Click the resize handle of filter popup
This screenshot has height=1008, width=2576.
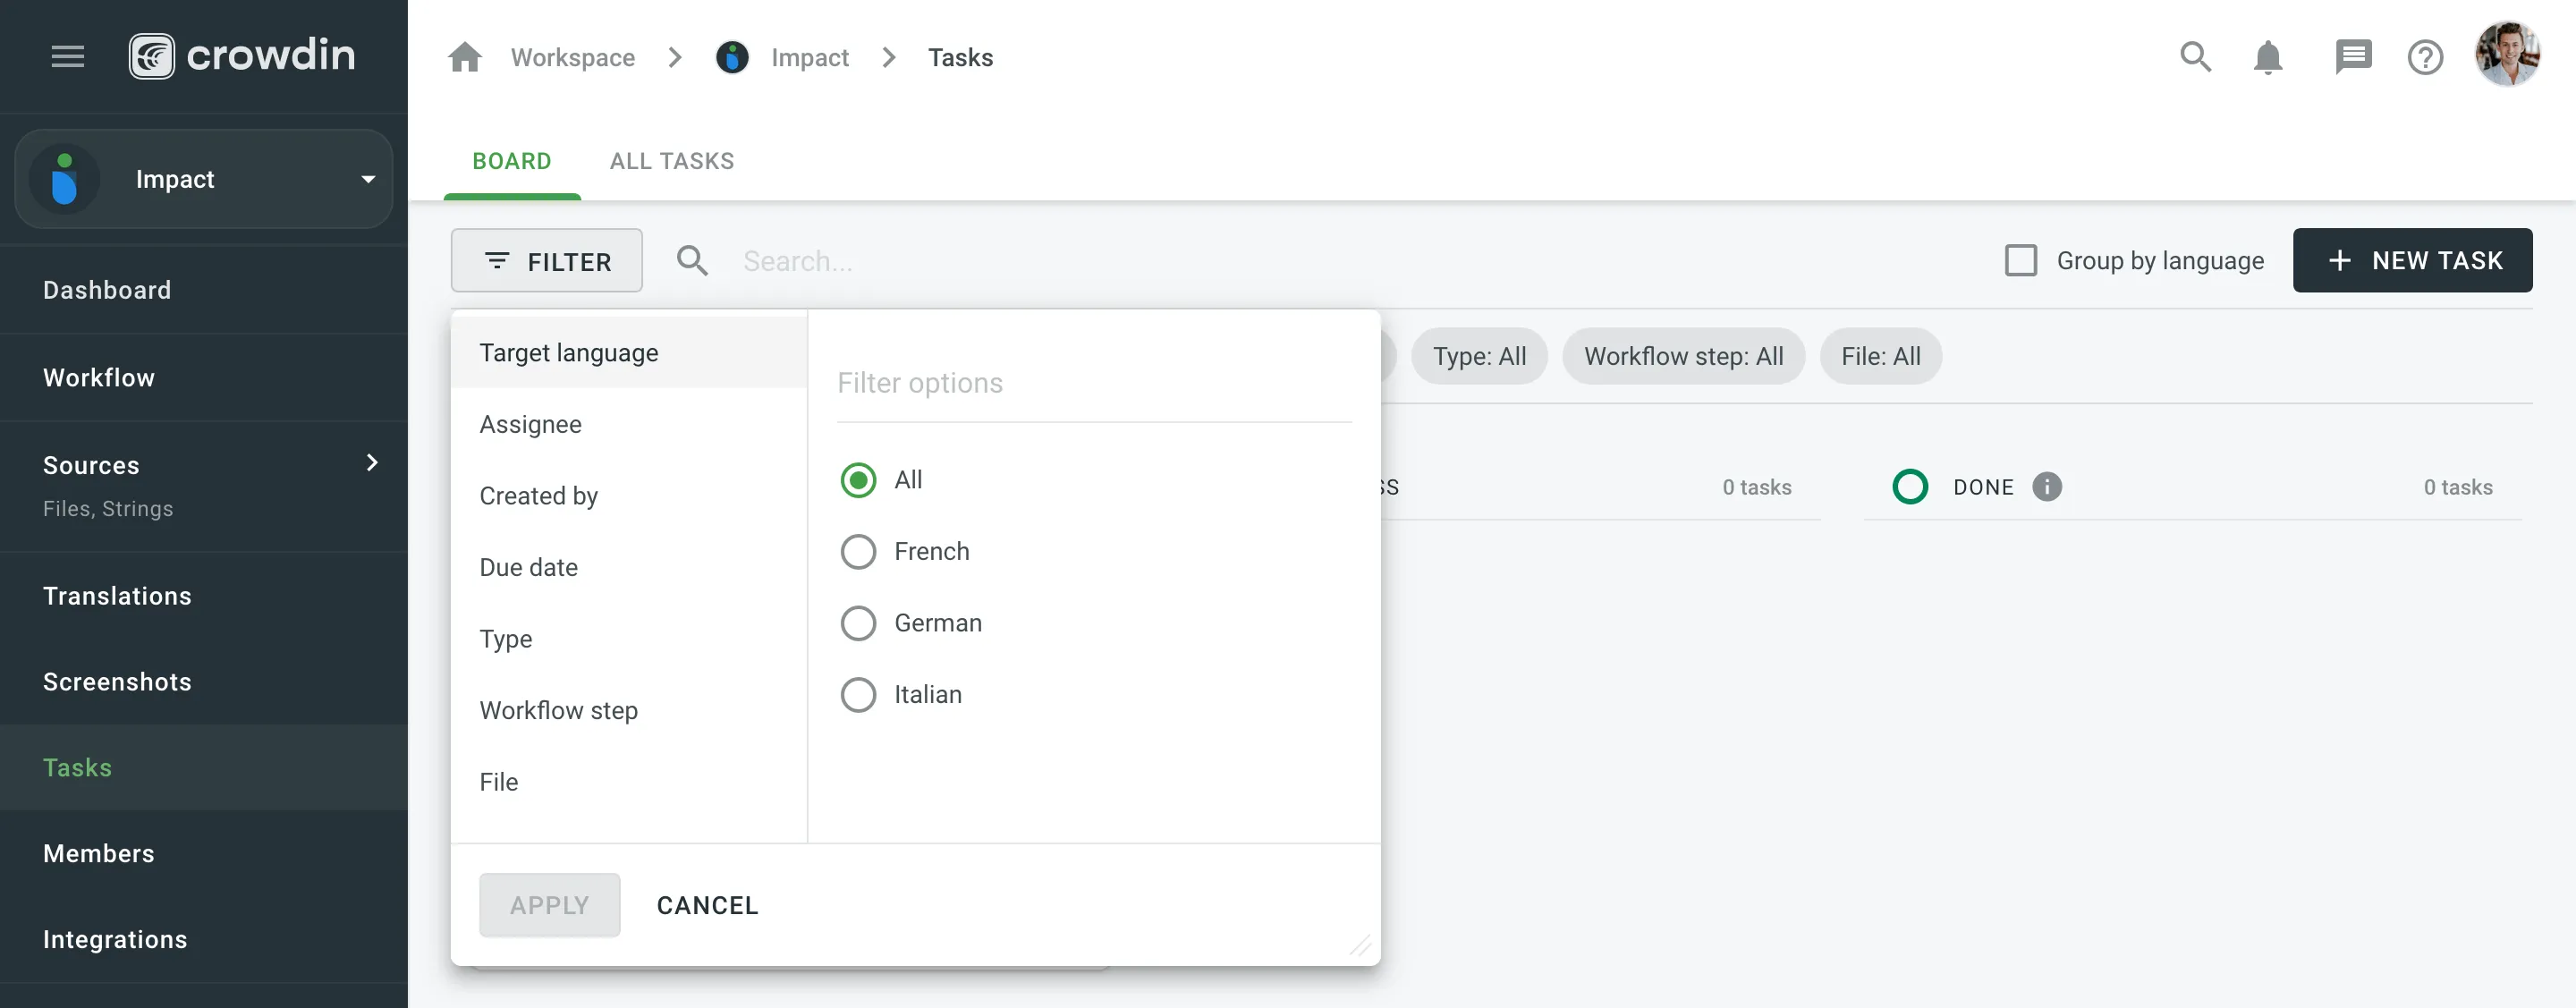[1360, 945]
